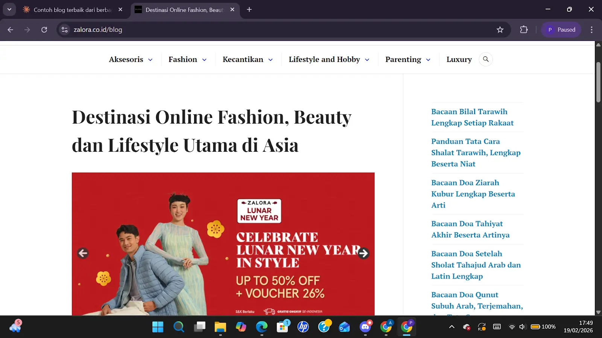Image resolution: width=602 pixels, height=338 pixels.
Task: Click the blog search magnifier icon
Action: click(x=486, y=59)
